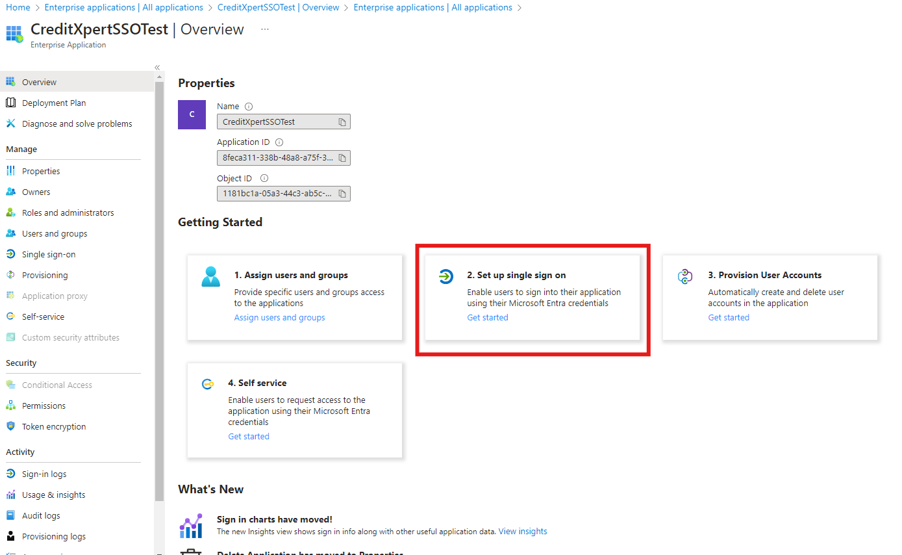
Task: Click the enterprise application header icon
Action: 14,34
